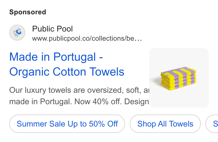This screenshot has width=218, height=142.
Task: Click the 'Made in Portugal -' headline line
Action: pos(56,57)
